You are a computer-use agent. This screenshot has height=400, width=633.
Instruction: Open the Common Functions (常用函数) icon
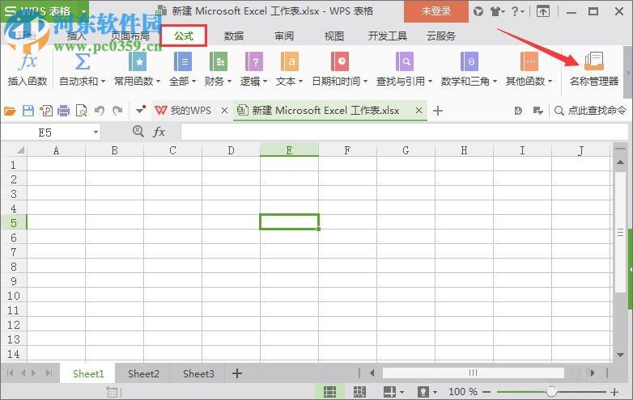tap(138, 61)
